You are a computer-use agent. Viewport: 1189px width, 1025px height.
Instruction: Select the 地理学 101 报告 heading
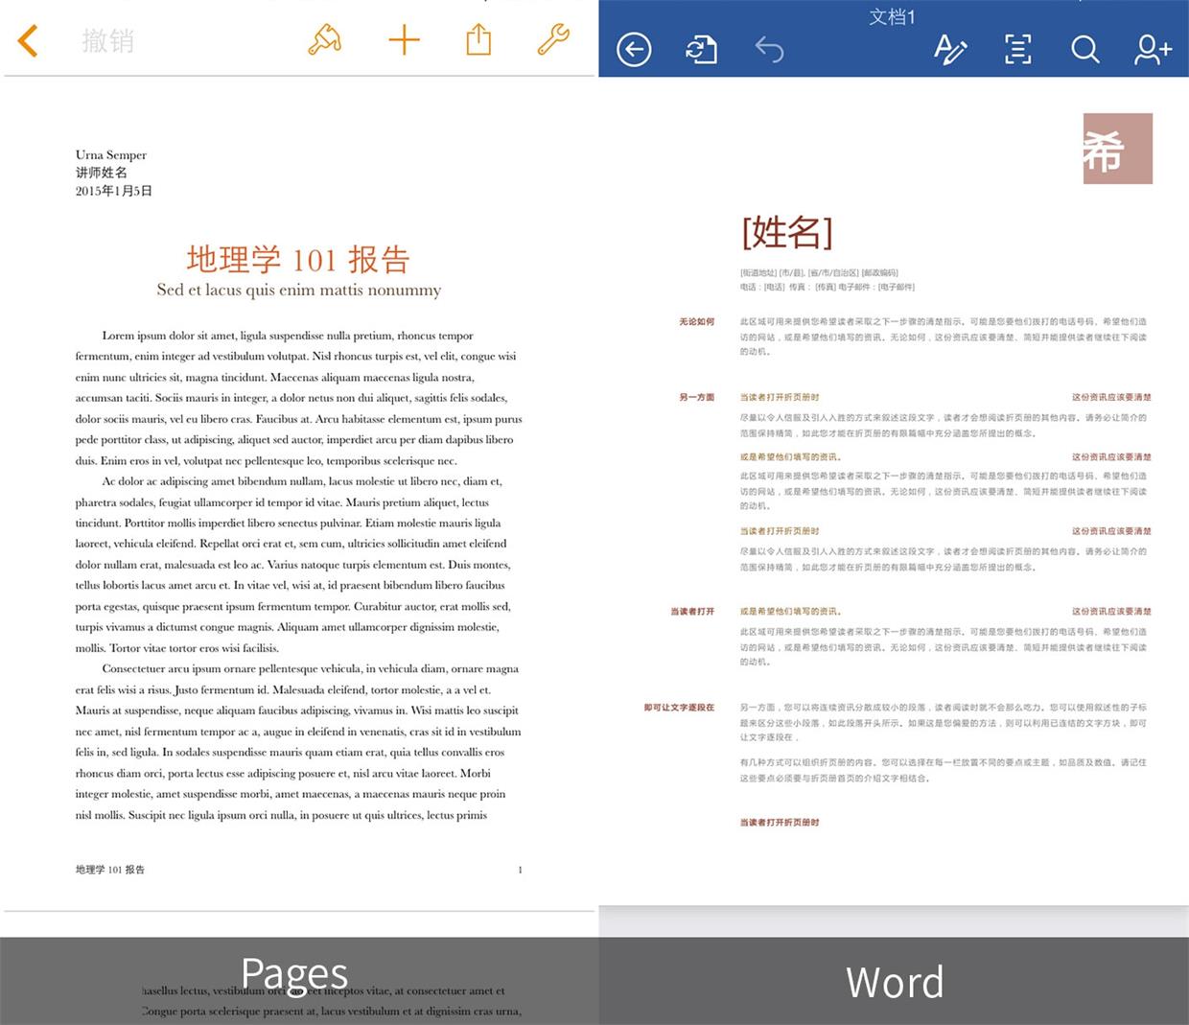[x=298, y=259]
